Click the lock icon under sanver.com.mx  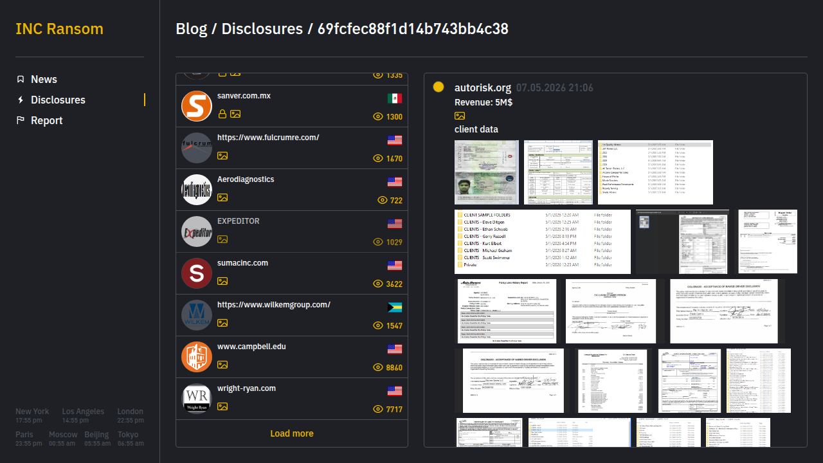pyautogui.click(x=222, y=114)
